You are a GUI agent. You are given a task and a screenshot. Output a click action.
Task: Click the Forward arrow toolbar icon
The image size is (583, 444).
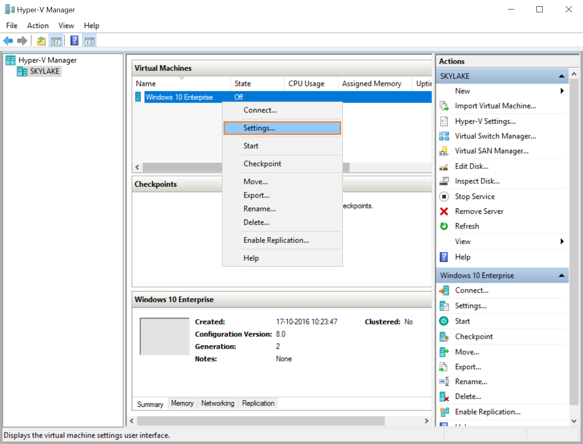coord(22,41)
